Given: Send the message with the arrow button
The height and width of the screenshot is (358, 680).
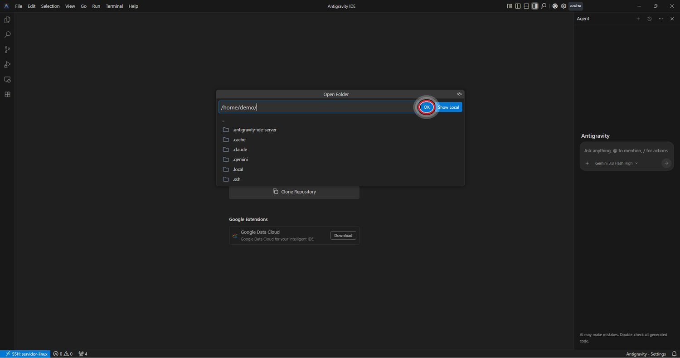Looking at the screenshot, I should (666, 163).
